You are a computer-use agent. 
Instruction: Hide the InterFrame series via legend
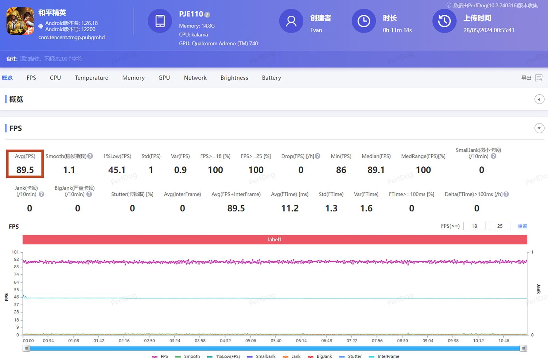[x=384, y=356]
